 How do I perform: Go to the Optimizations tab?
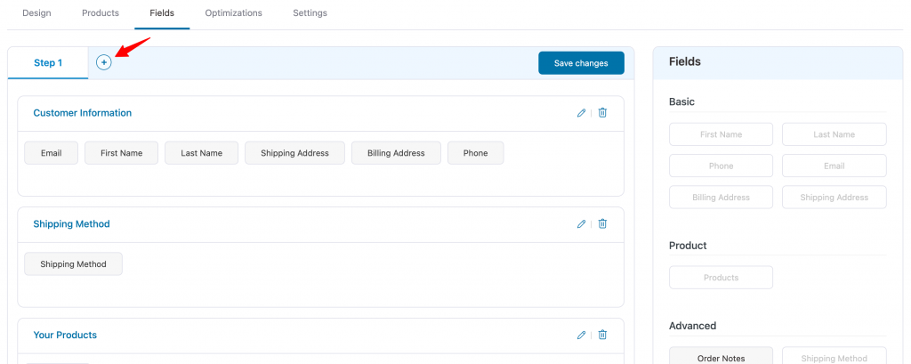(x=234, y=12)
